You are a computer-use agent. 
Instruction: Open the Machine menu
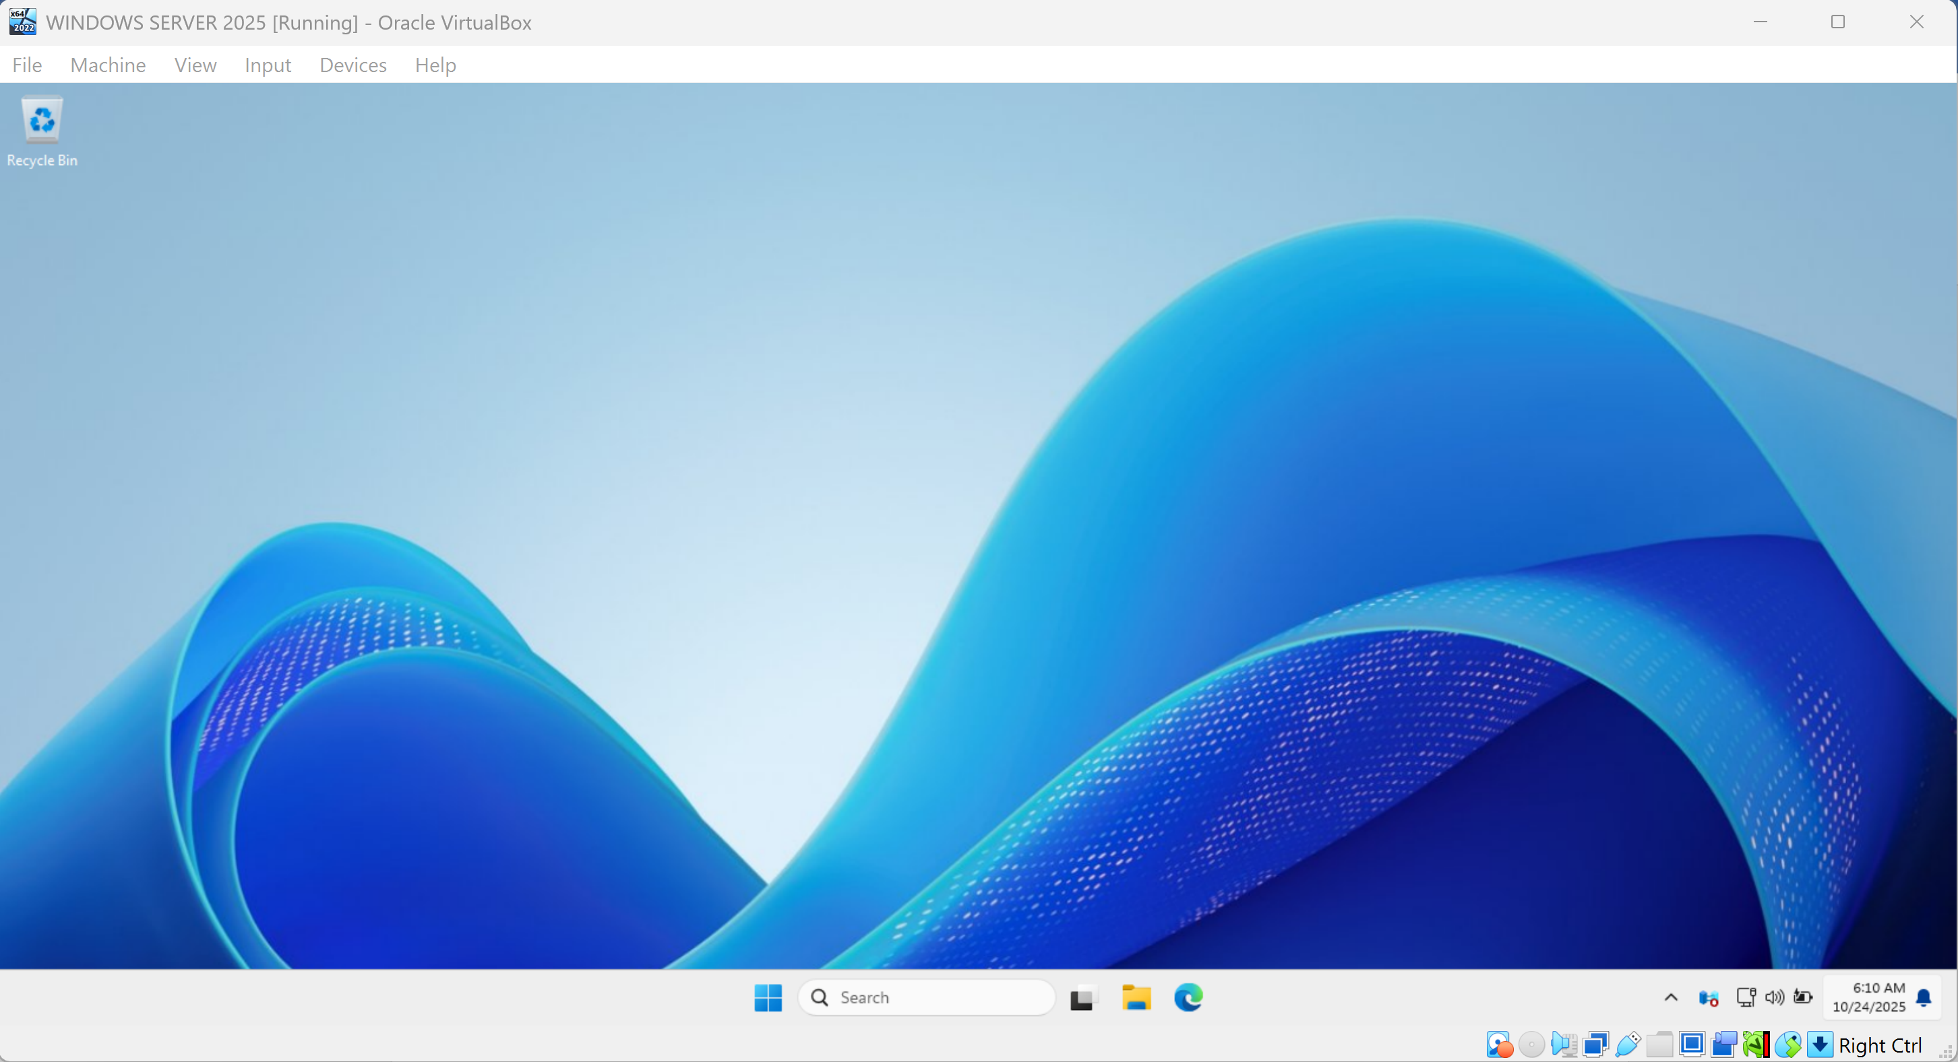[108, 65]
